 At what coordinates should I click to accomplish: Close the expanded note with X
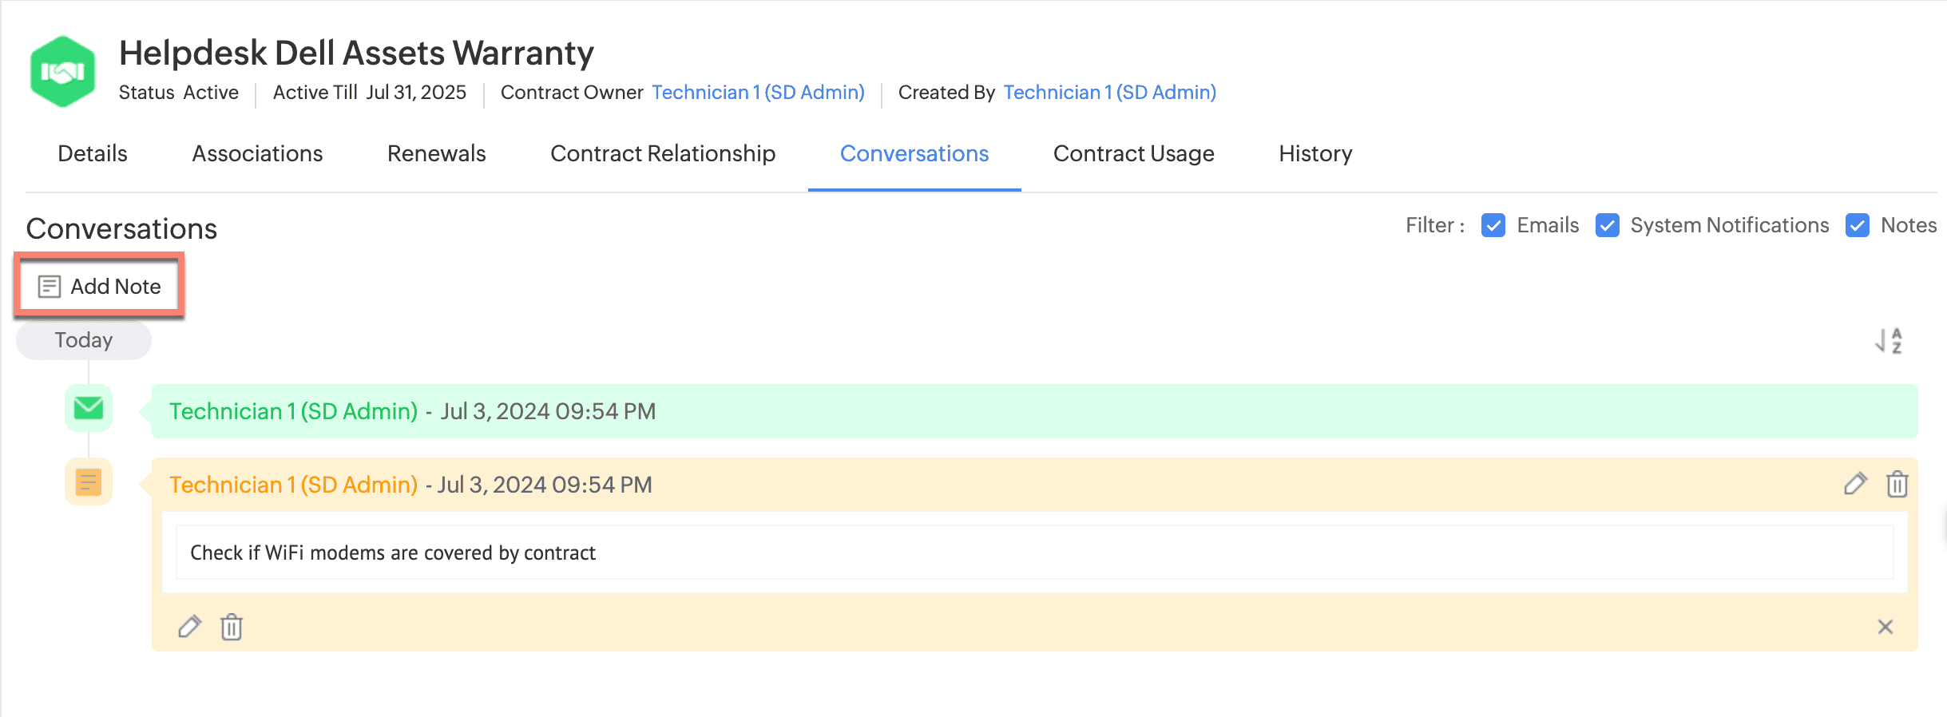pos(1885,627)
